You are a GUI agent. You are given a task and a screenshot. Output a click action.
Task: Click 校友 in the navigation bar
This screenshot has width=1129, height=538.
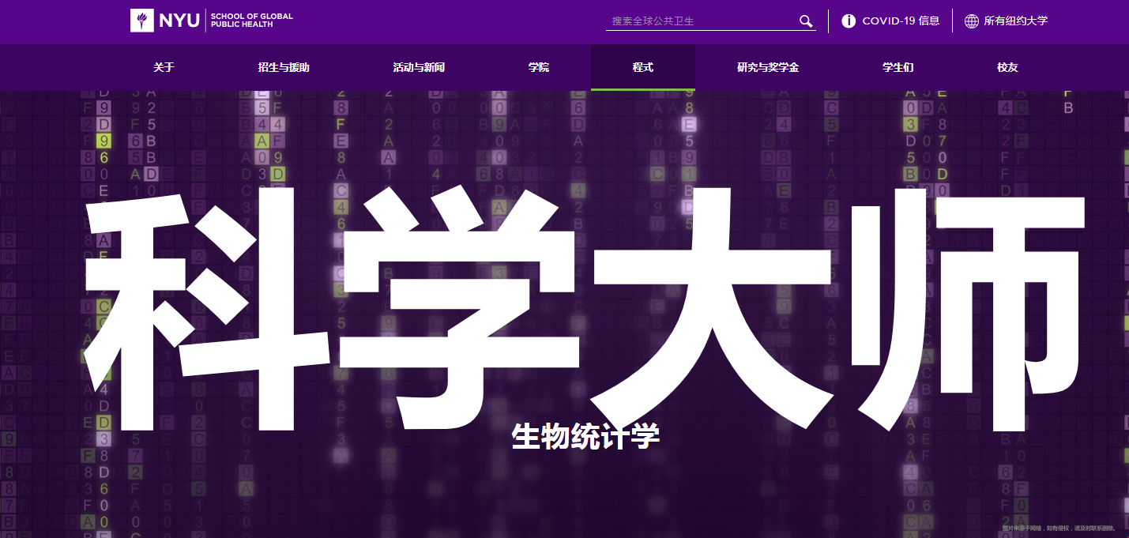[x=1007, y=68]
